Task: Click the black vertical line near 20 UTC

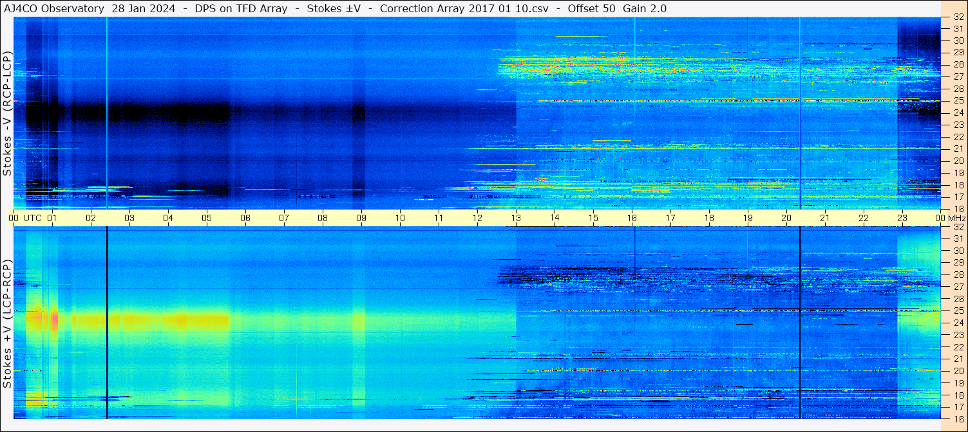Action: tap(800, 322)
